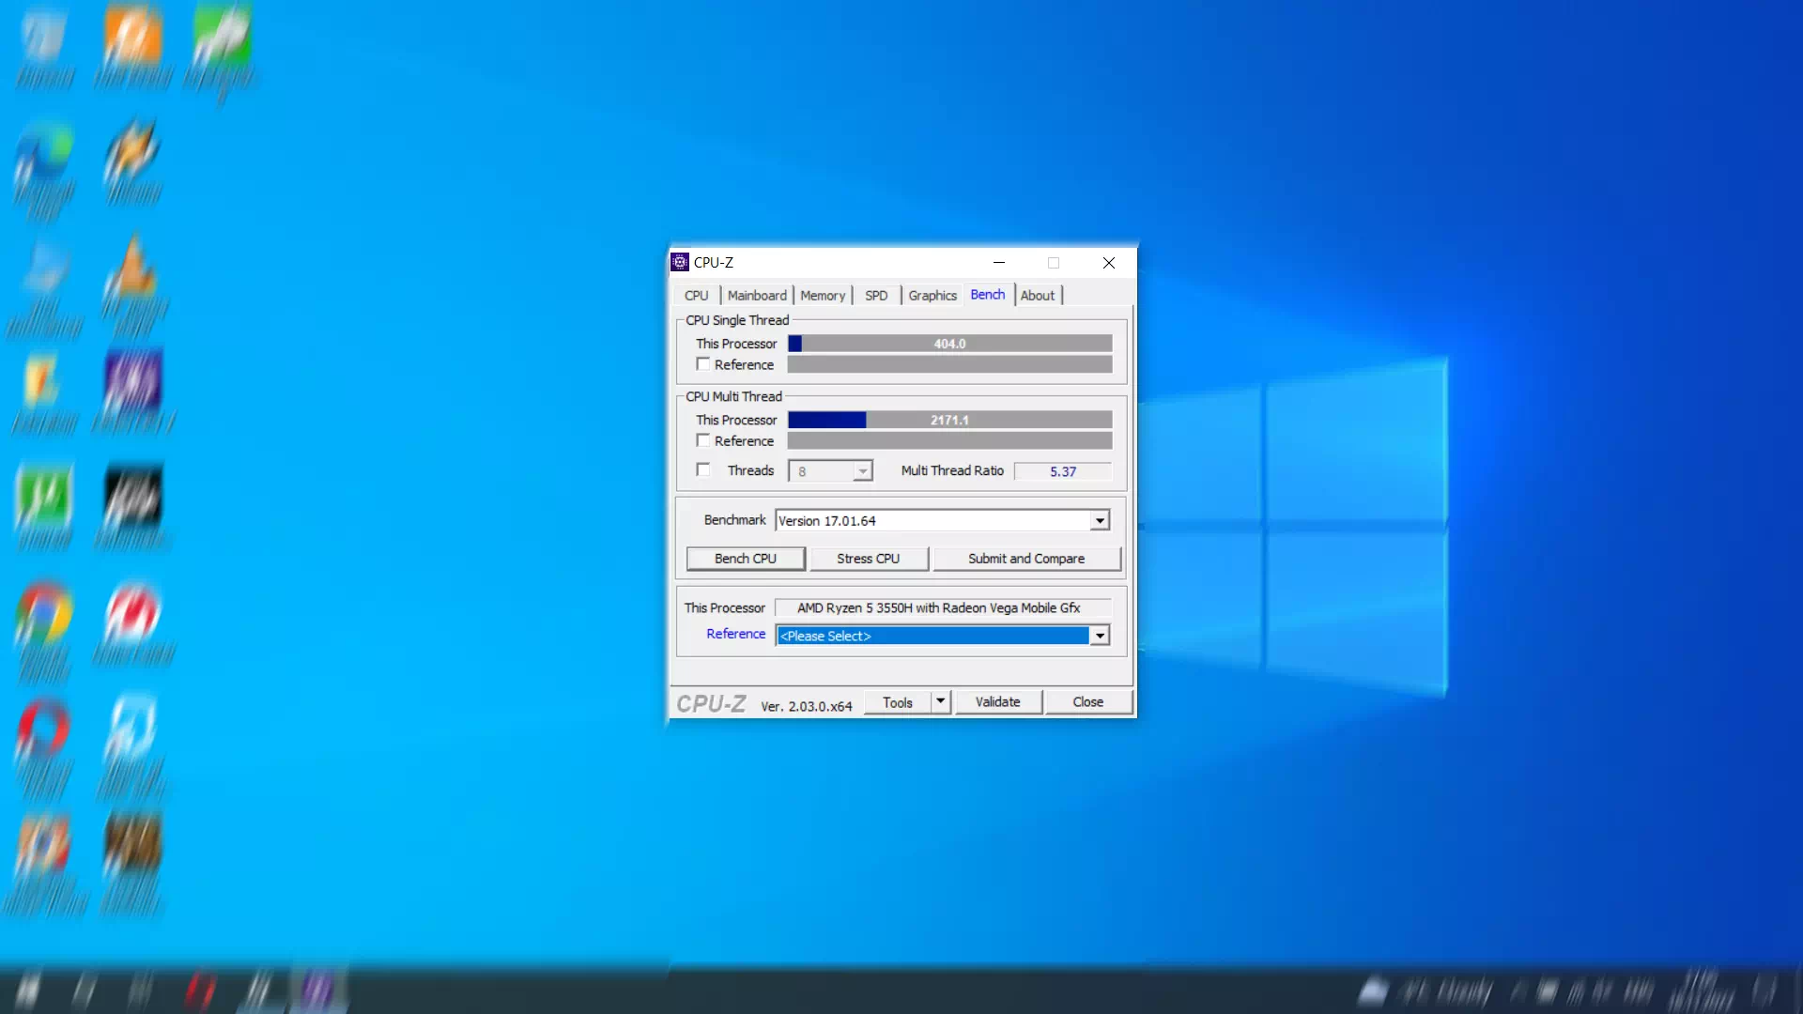Click the Multi Thread Ratio value field
Viewport: 1803px width, 1014px height.
(x=1062, y=471)
